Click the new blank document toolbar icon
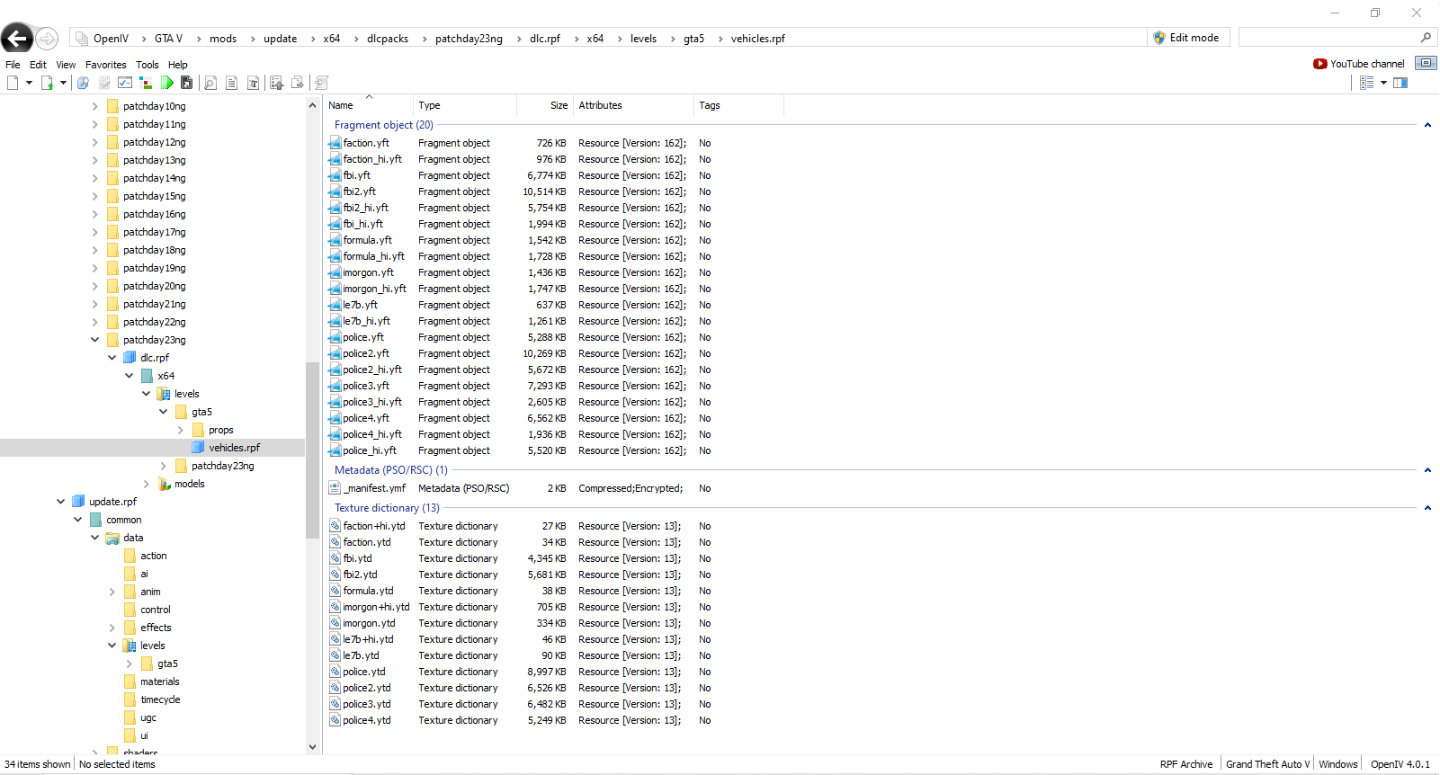1440x775 pixels. point(13,83)
